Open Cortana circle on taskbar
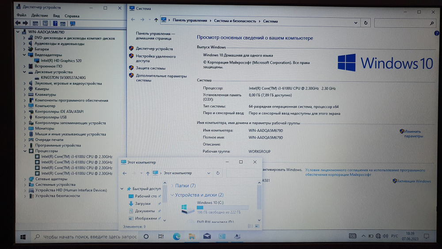The width and height of the screenshot is (442, 249). 146,237
